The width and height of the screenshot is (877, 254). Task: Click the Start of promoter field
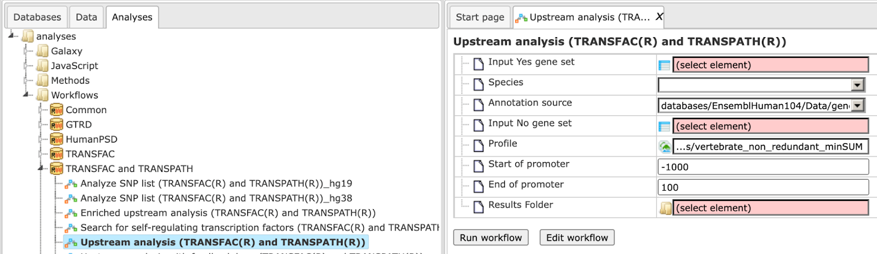[x=763, y=167]
